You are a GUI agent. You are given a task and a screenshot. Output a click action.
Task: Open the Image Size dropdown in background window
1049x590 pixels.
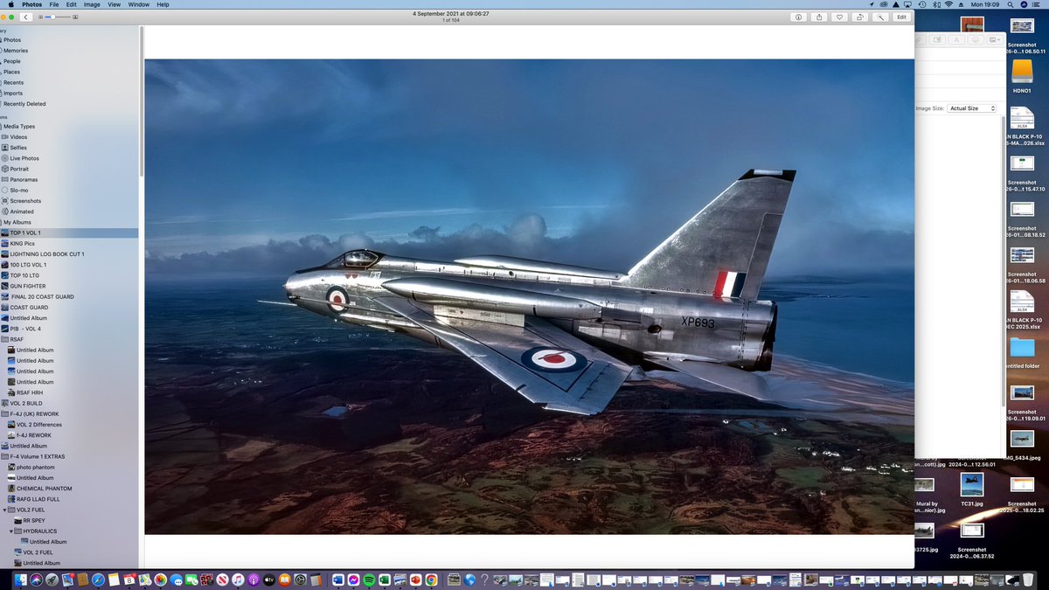click(972, 108)
